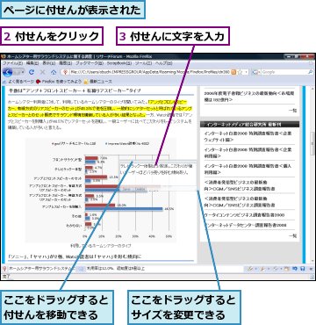
Task: Click ScrapBook blue undo icon in bottom toolbar
Action: 296,269
